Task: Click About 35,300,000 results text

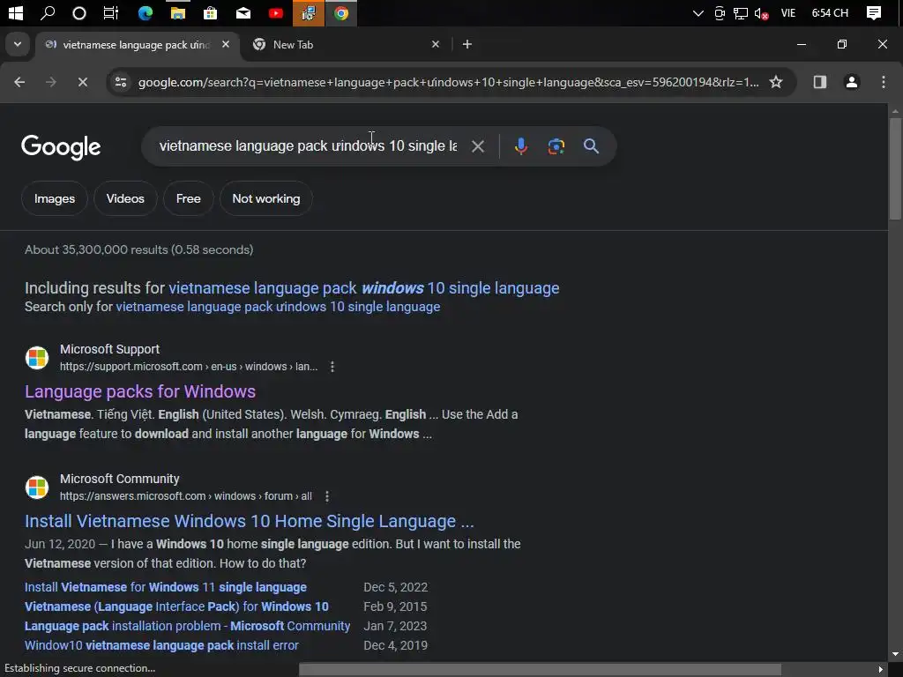Action: tap(138, 249)
